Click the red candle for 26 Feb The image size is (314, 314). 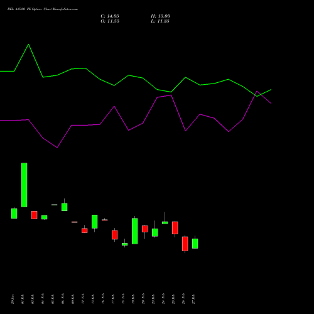[185, 244]
